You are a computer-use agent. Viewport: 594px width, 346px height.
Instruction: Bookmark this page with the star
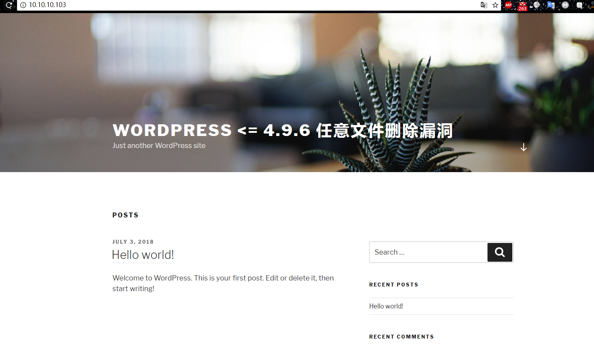[495, 5]
